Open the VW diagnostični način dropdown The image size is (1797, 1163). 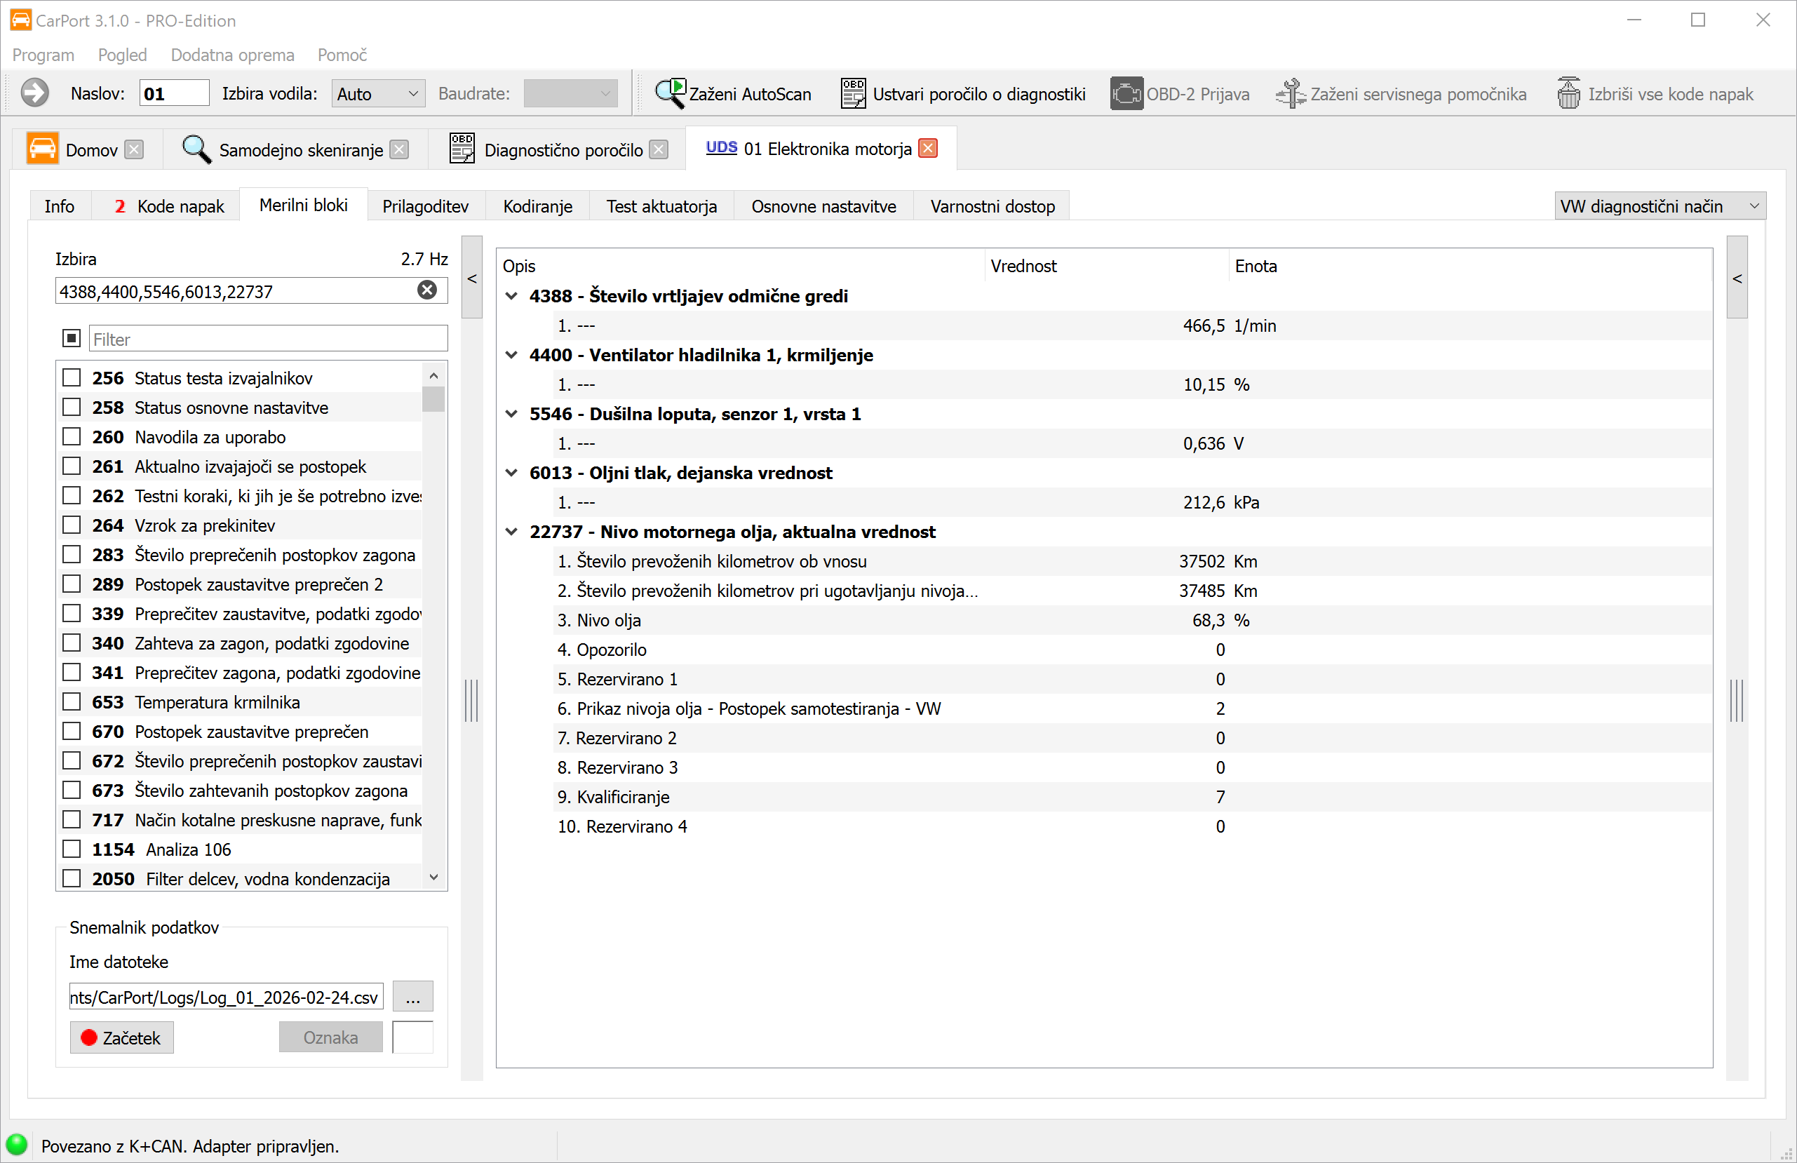(1660, 206)
